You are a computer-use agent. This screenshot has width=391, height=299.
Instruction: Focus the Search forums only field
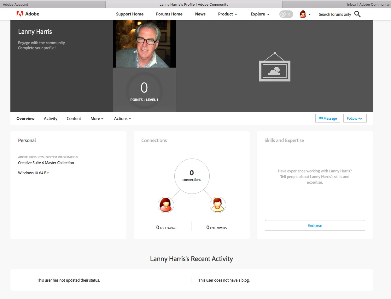point(335,14)
